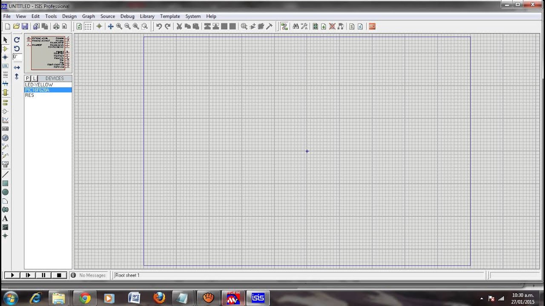Pause the simulation
The width and height of the screenshot is (545, 306).
(x=43, y=275)
